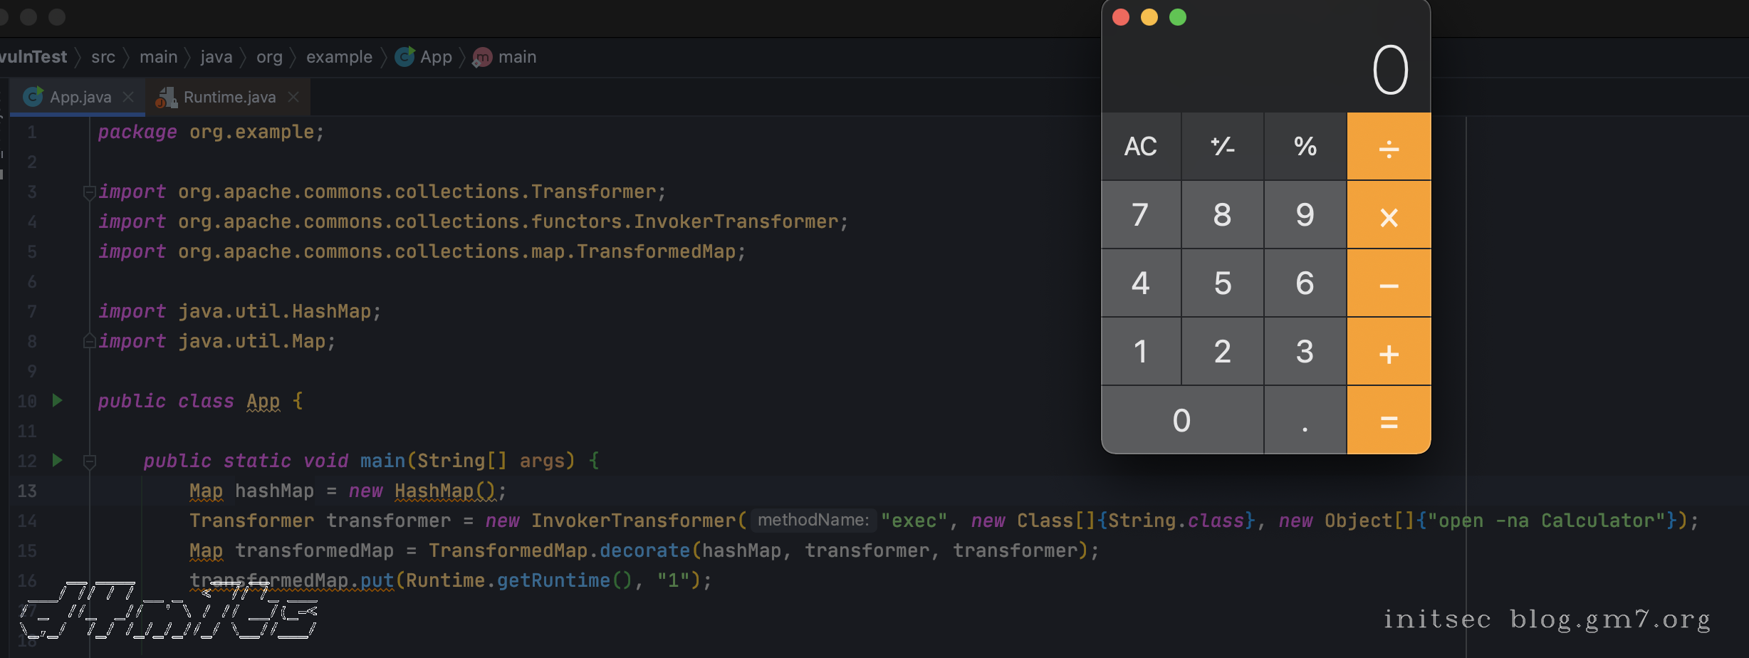This screenshot has width=1749, height=658.
Task: Close the Runtime.java editor tab
Action: click(x=293, y=97)
